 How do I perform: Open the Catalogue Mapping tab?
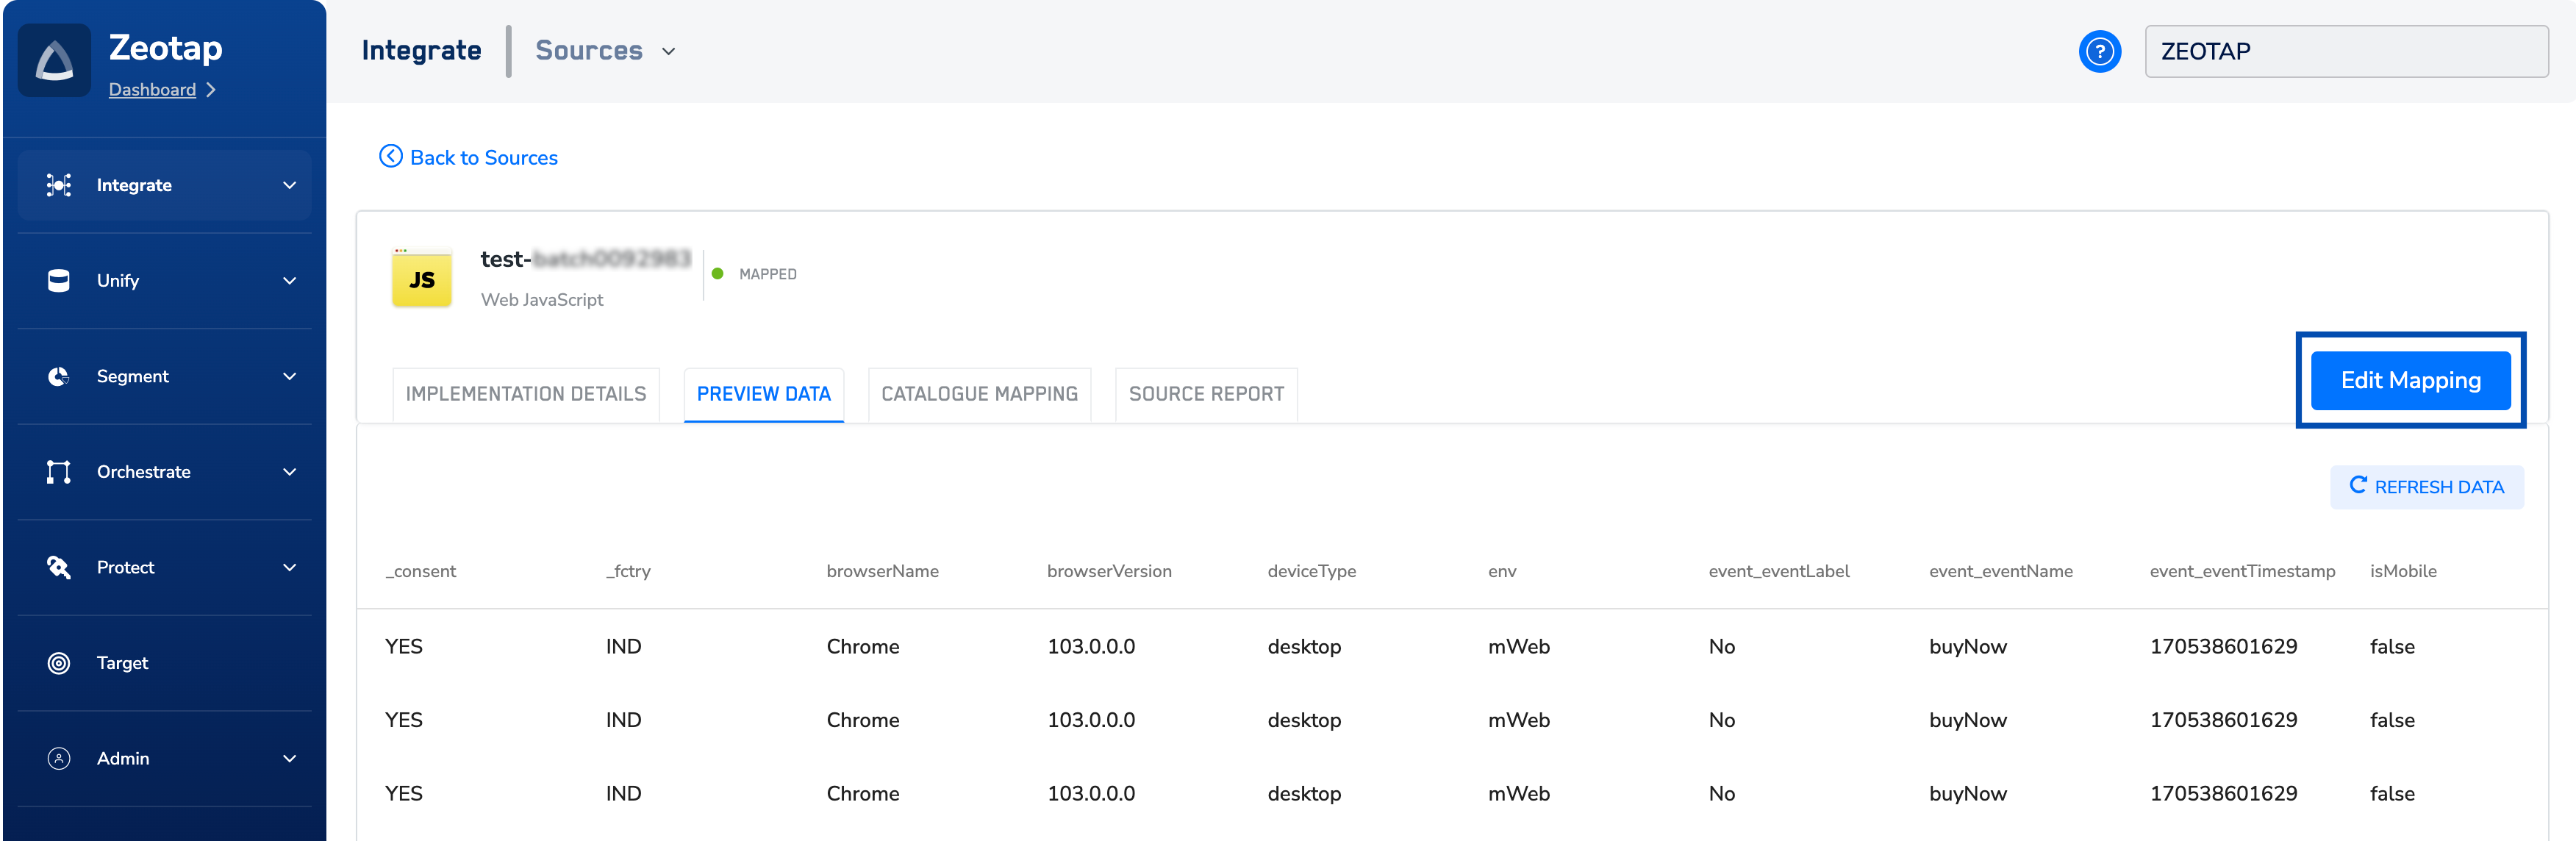click(x=978, y=394)
